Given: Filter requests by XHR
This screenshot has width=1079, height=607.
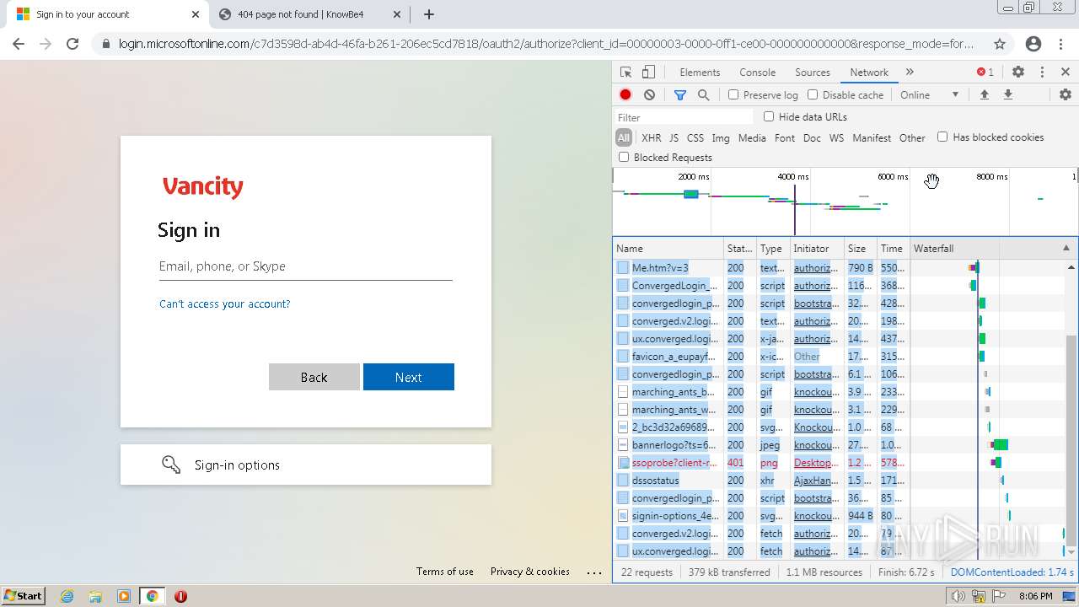Looking at the screenshot, I should click(x=652, y=137).
